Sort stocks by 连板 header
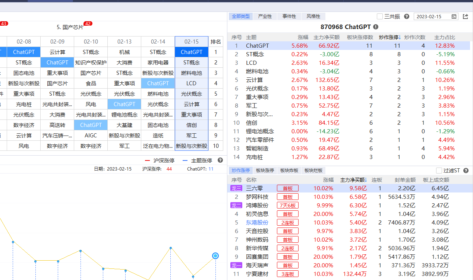This screenshot has width=473, height=280. [x=377, y=180]
